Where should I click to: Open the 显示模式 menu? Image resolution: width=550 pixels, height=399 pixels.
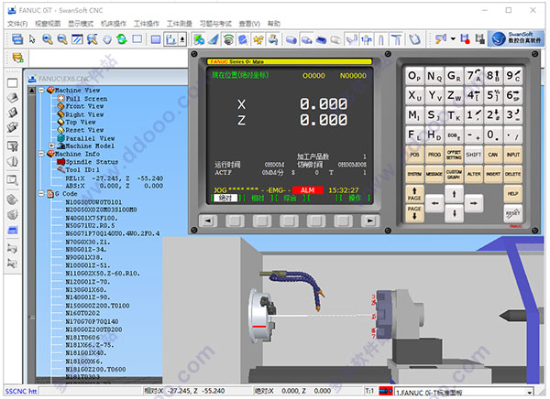(x=81, y=24)
